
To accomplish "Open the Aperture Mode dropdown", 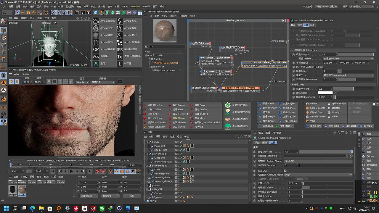I will pos(318,175).
